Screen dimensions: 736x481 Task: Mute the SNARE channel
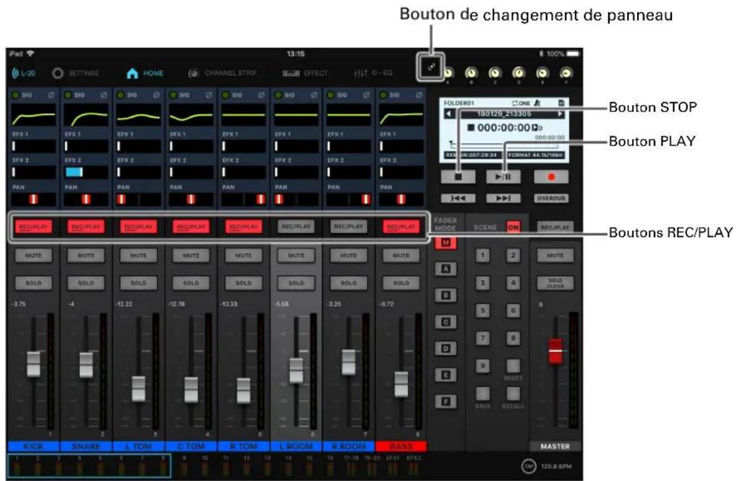coord(85,255)
